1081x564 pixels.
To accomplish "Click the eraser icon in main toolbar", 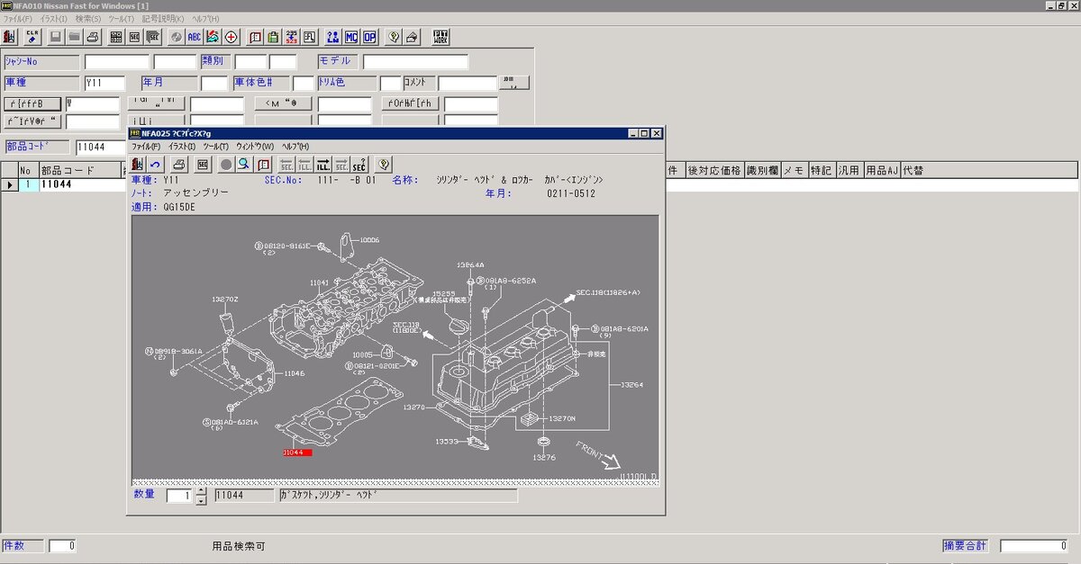I will click(412, 37).
